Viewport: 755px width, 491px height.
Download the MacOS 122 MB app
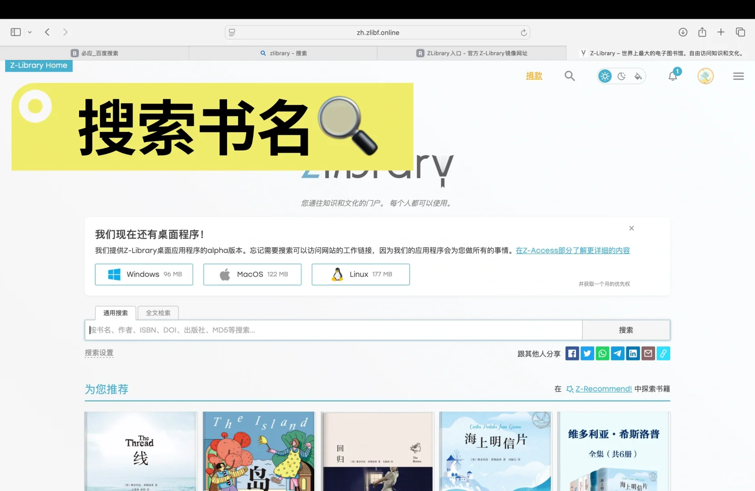coord(252,275)
